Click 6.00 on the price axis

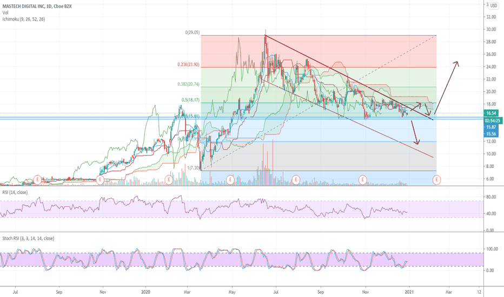pos(491,179)
